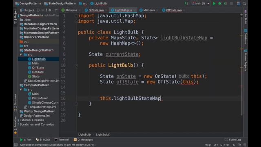Open Search Everywhere magnifier icon
Viewport: 261px width, 147px height.
coord(244,4)
